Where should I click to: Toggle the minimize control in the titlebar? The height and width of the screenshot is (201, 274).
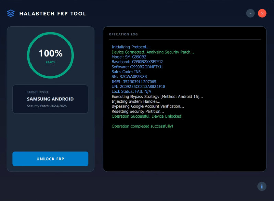250,13
